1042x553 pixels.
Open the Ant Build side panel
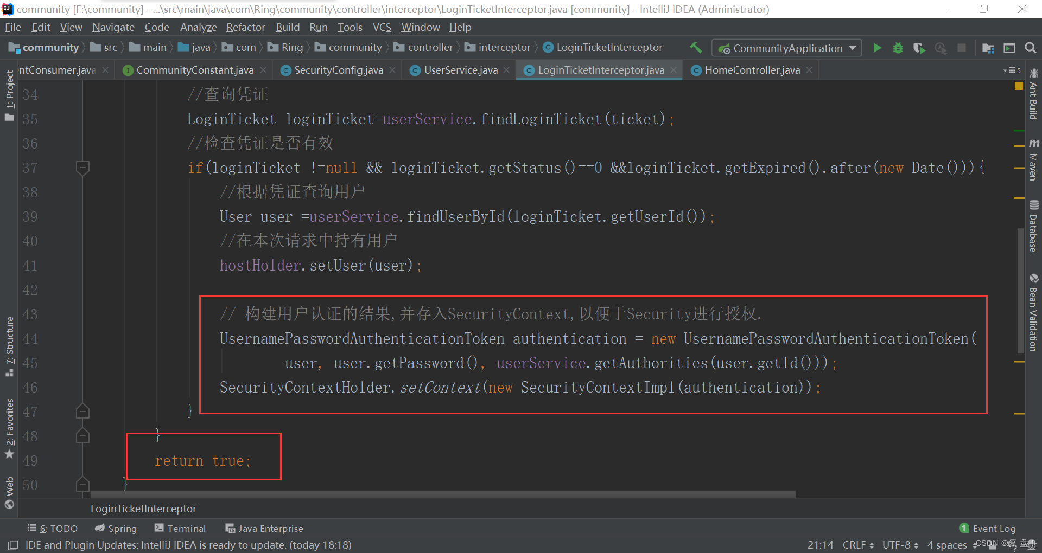1034,94
